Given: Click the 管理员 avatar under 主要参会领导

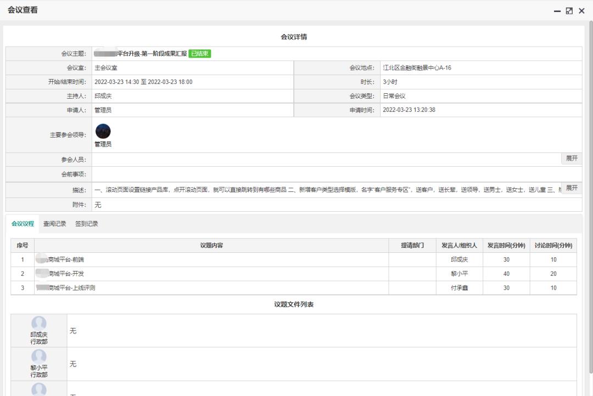Looking at the screenshot, I should pos(103,131).
